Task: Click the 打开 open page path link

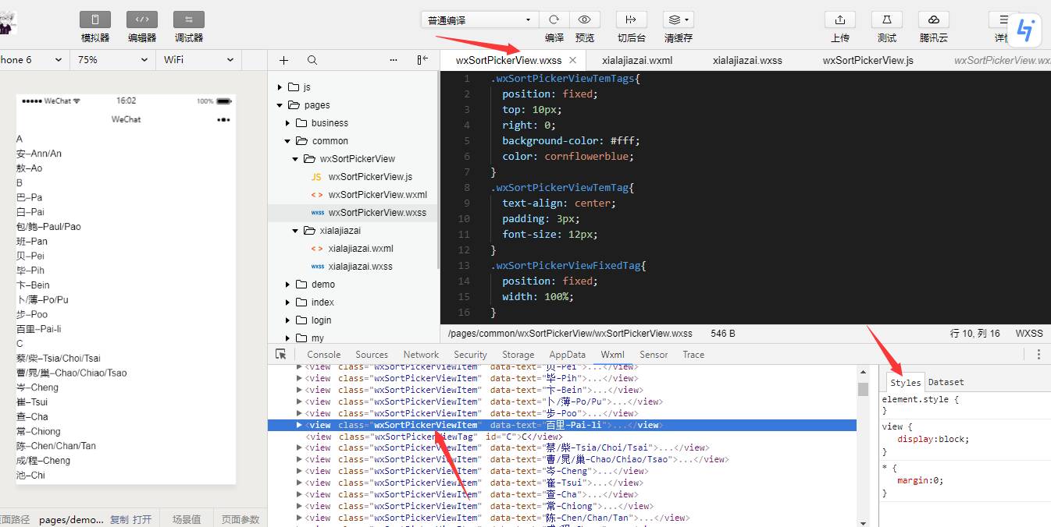Action: (142, 519)
